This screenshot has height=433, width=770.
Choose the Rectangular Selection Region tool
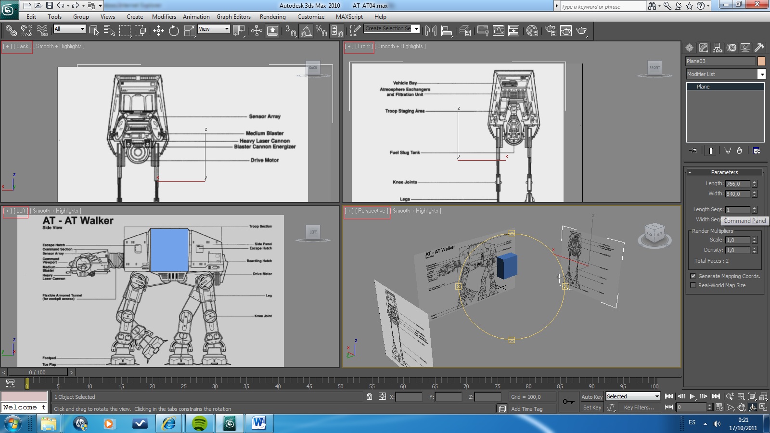point(125,31)
